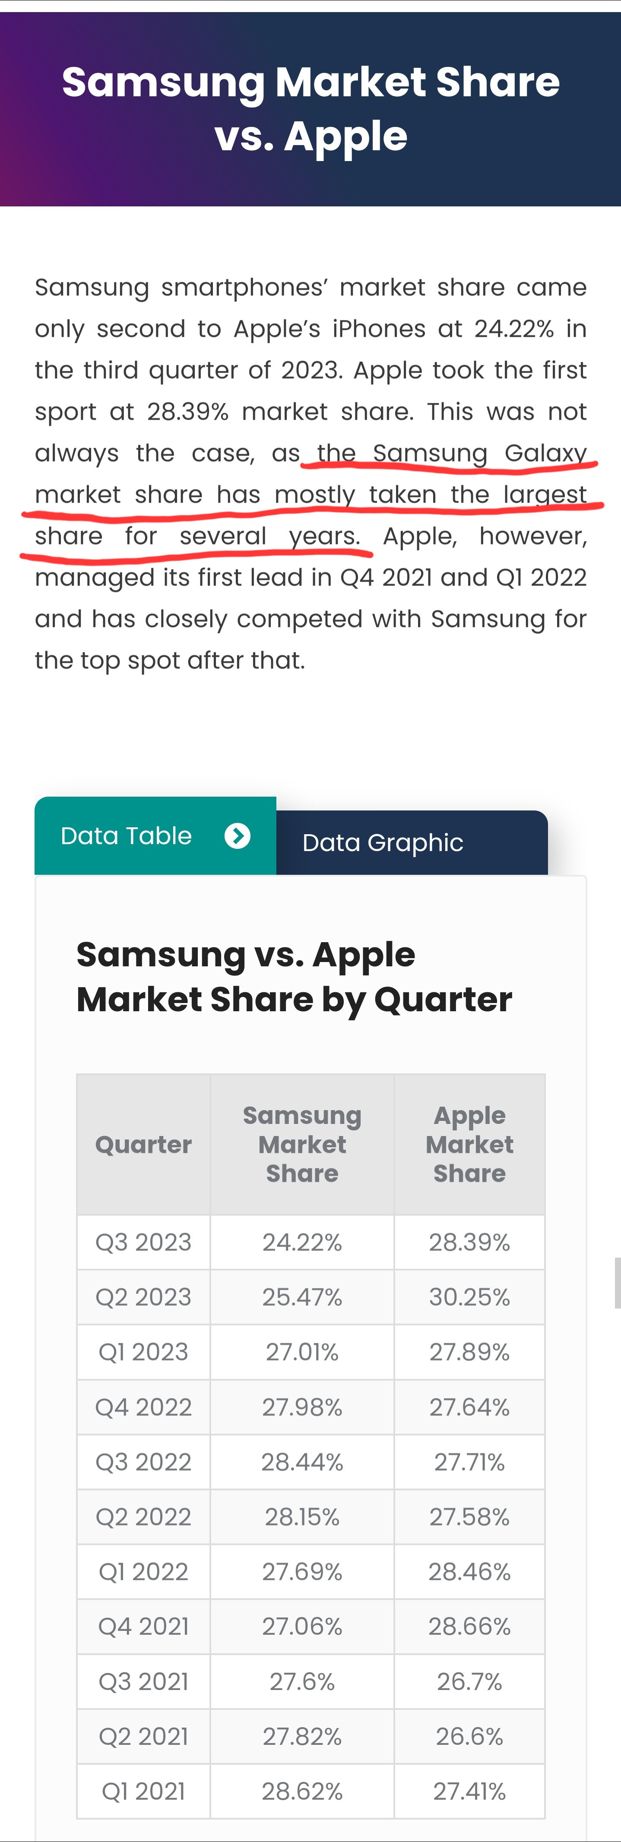This screenshot has width=621, height=1842.
Task: Click the Q3 2022 row label
Action: [143, 1462]
